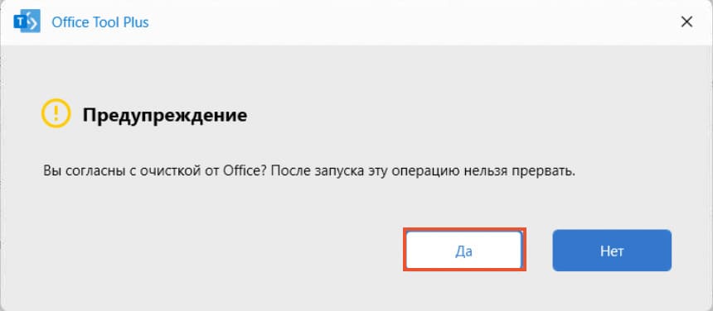Click the yellow warning exclamation icon
The height and width of the screenshot is (311, 713).
click(56, 113)
